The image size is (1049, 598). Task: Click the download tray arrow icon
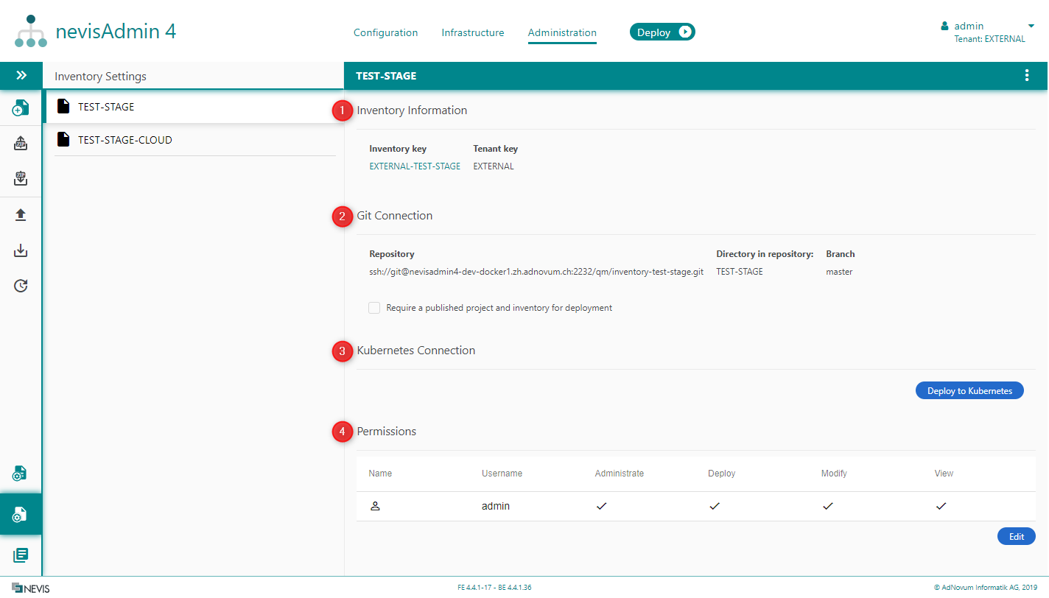click(x=21, y=250)
